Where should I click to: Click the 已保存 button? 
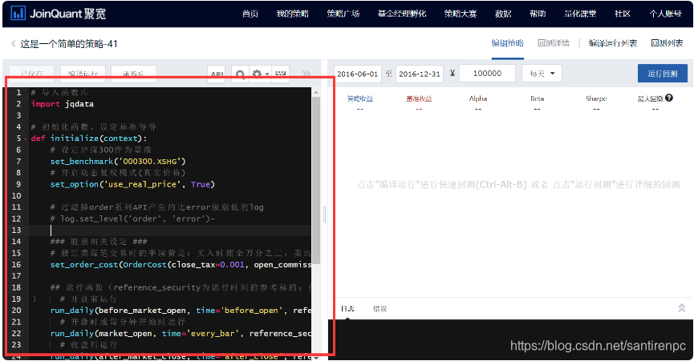coord(32,74)
